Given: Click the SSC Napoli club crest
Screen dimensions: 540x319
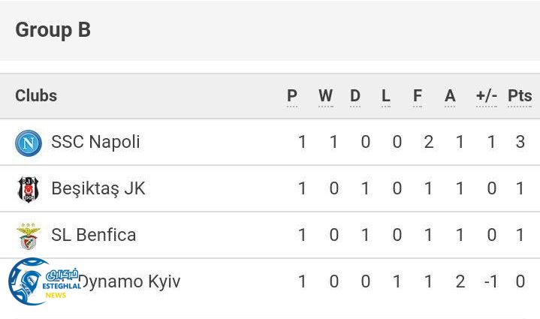Looking at the screenshot, I should [29, 143].
